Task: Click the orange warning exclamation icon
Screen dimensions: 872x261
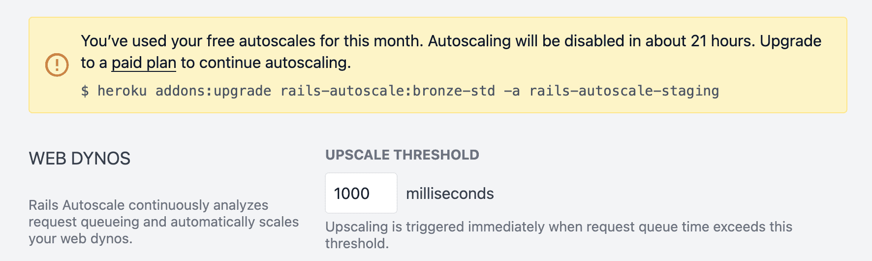Action: (x=57, y=65)
